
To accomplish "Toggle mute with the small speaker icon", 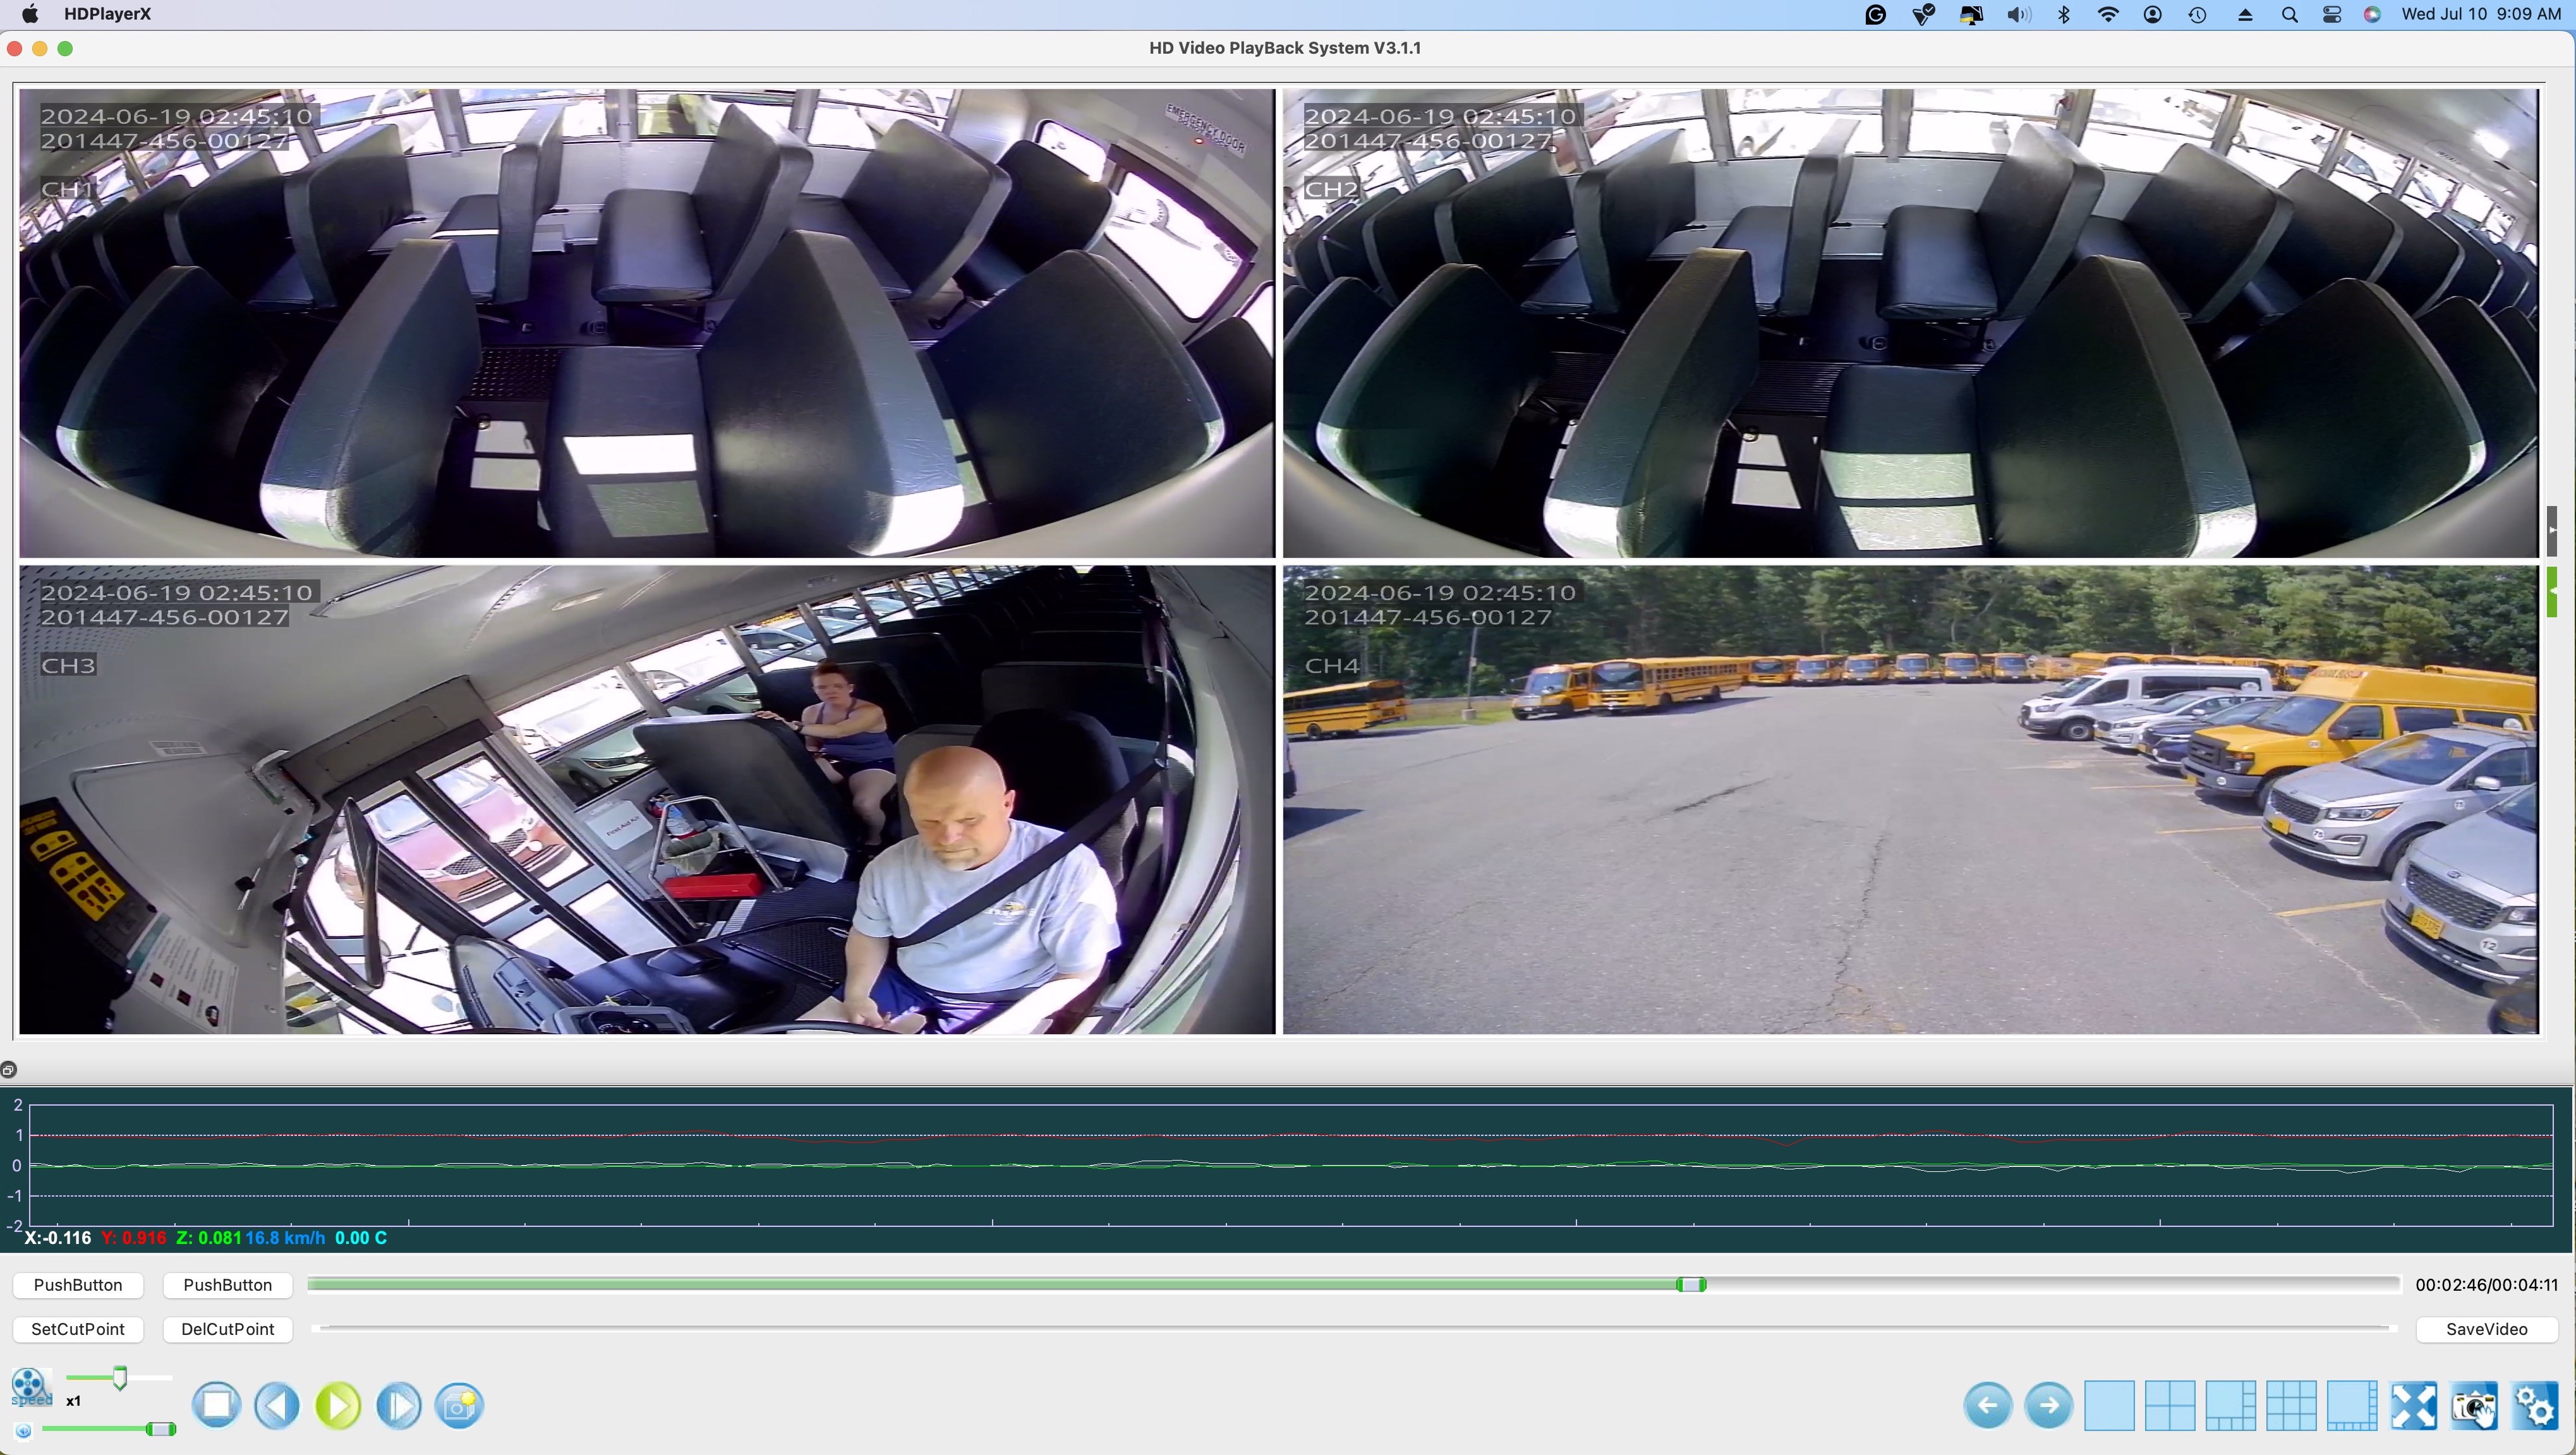I will click(x=24, y=1430).
